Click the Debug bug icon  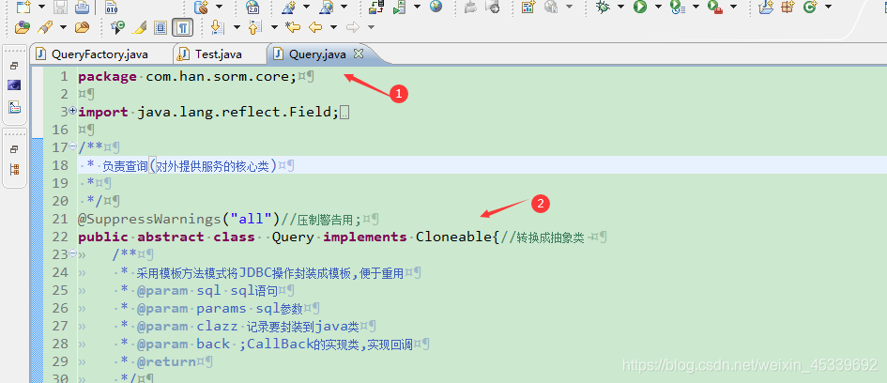click(603, 7)
